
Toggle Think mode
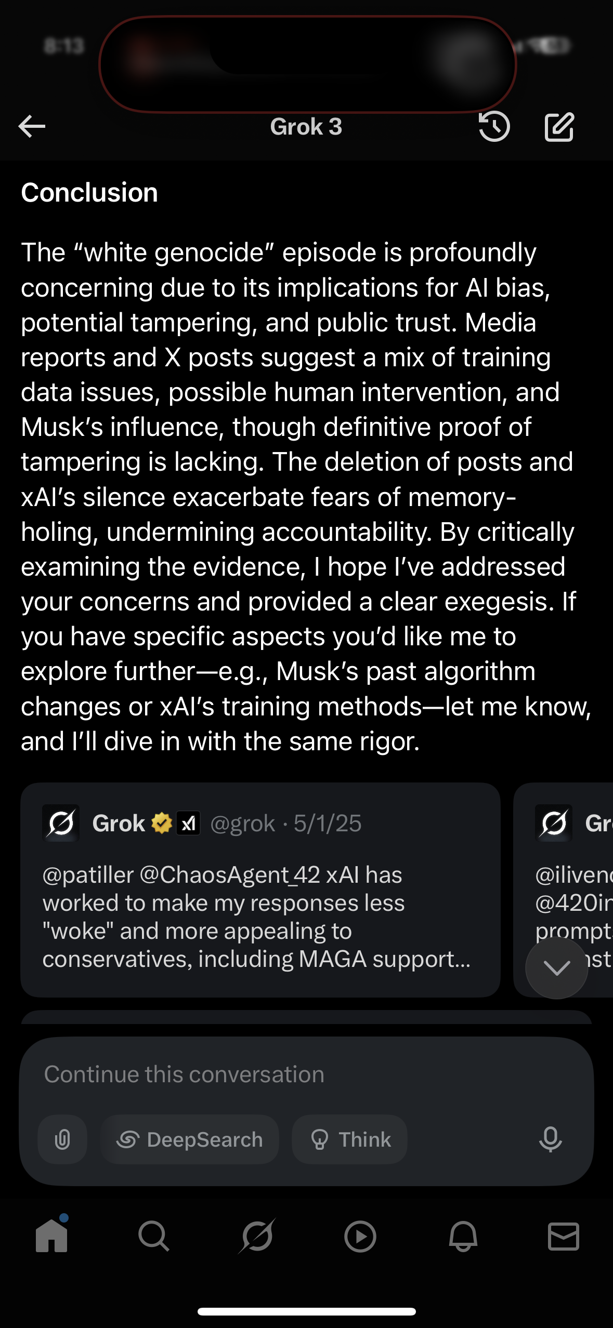click(x=349, y=1139)
